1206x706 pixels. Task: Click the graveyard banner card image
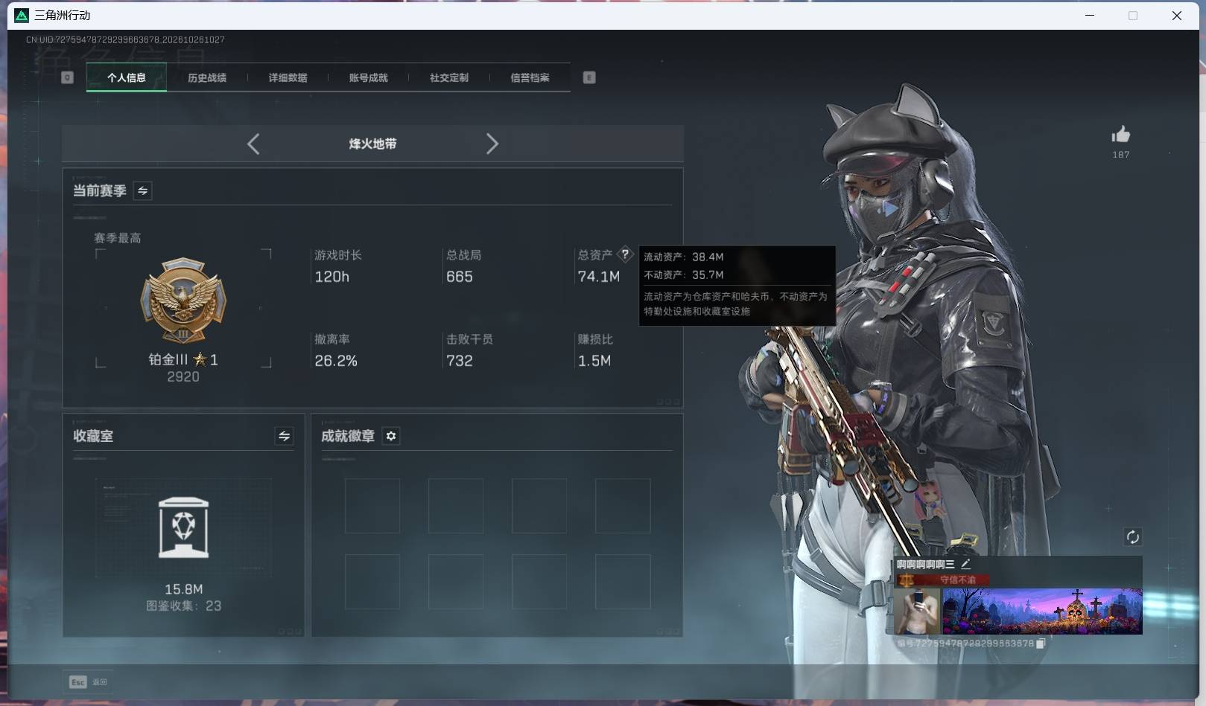[x=1042, y=611]
